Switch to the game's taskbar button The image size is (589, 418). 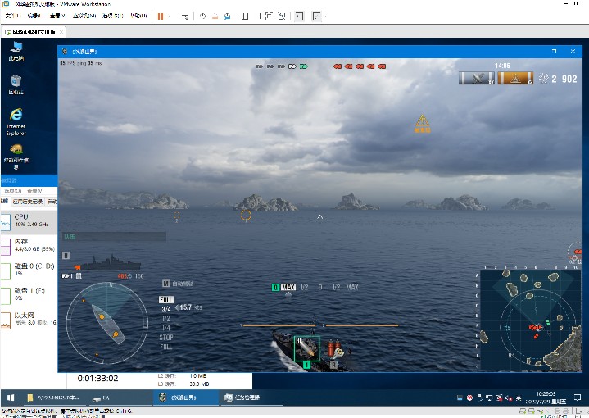pyautogui.click(x=186, y=398)
